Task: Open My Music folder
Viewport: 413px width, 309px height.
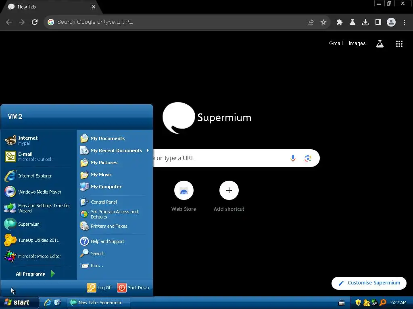Action: (115, 175)
